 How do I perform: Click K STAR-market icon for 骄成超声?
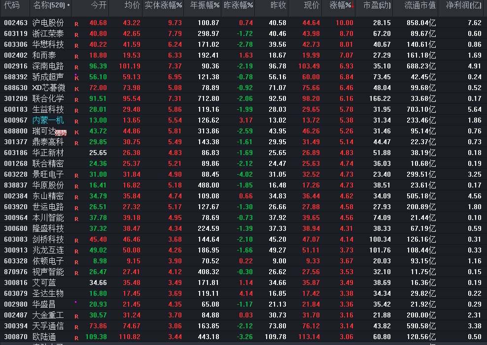click(x=76, y=78)
